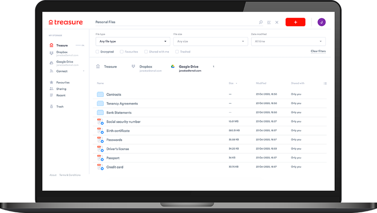Click the Google Drive logo icon

click(173, 66)
